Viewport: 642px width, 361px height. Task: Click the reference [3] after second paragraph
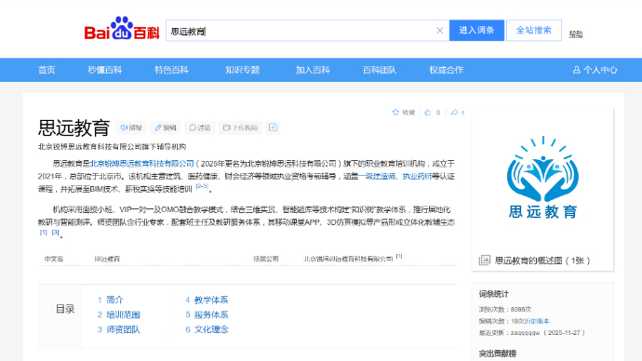tap(55, 233)
